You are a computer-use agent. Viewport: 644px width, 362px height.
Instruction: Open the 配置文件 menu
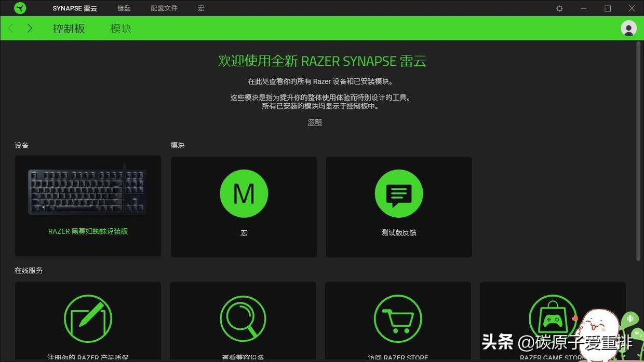pos(164,8)
